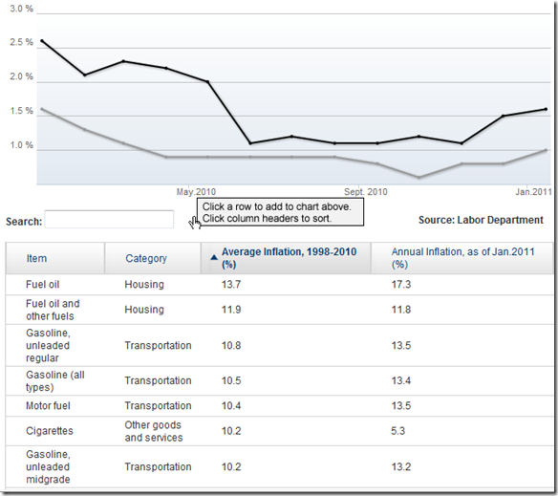The image size is (558, 496).
Task: Sort by Average Inflation, 1998-2010 header
Action: click(286, 258)
